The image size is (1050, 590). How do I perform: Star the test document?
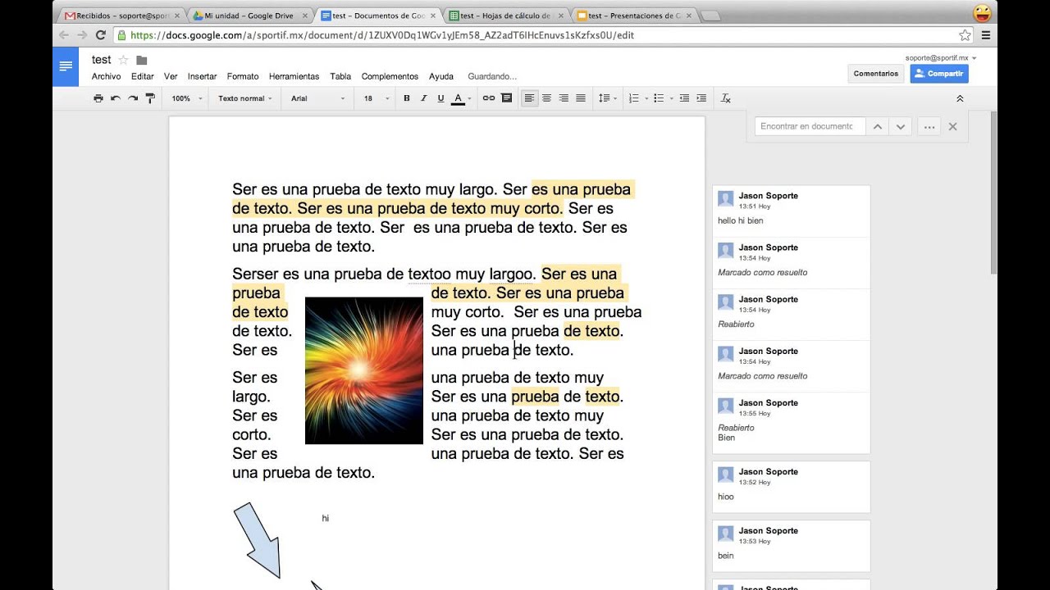[x=123, y=60]
